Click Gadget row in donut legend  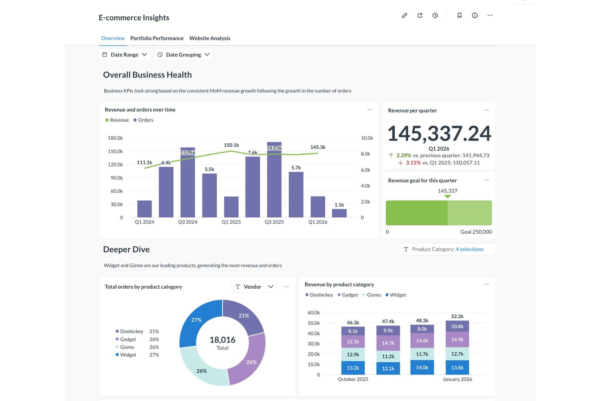click(137, 339)
